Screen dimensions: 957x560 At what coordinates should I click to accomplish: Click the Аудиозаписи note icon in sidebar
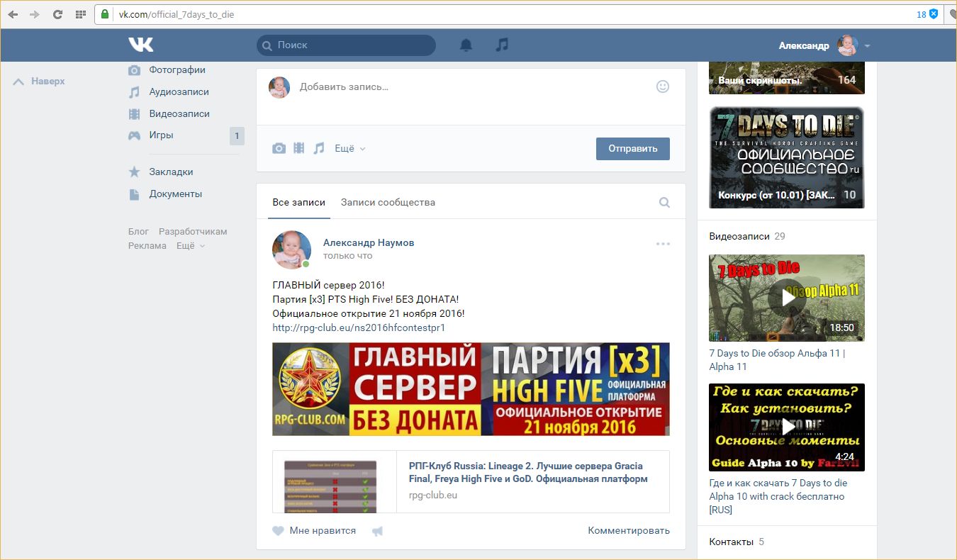point(134,92)
